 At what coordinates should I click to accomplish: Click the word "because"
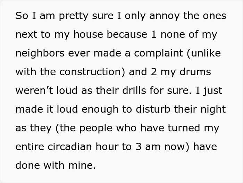(x=127, y=34)
